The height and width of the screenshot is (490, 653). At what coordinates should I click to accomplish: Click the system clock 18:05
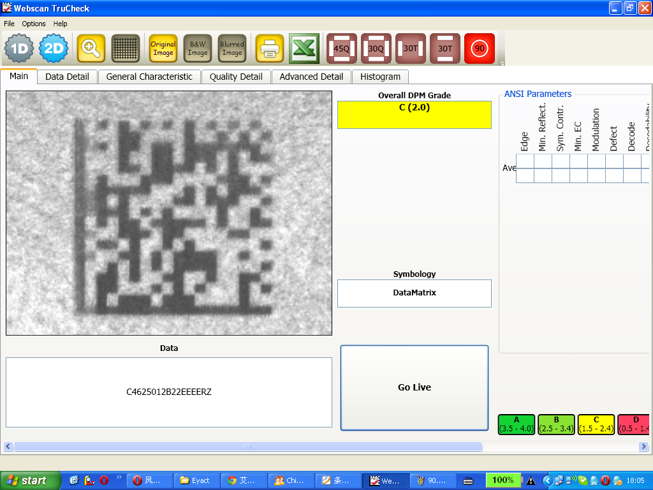point(636,481)
